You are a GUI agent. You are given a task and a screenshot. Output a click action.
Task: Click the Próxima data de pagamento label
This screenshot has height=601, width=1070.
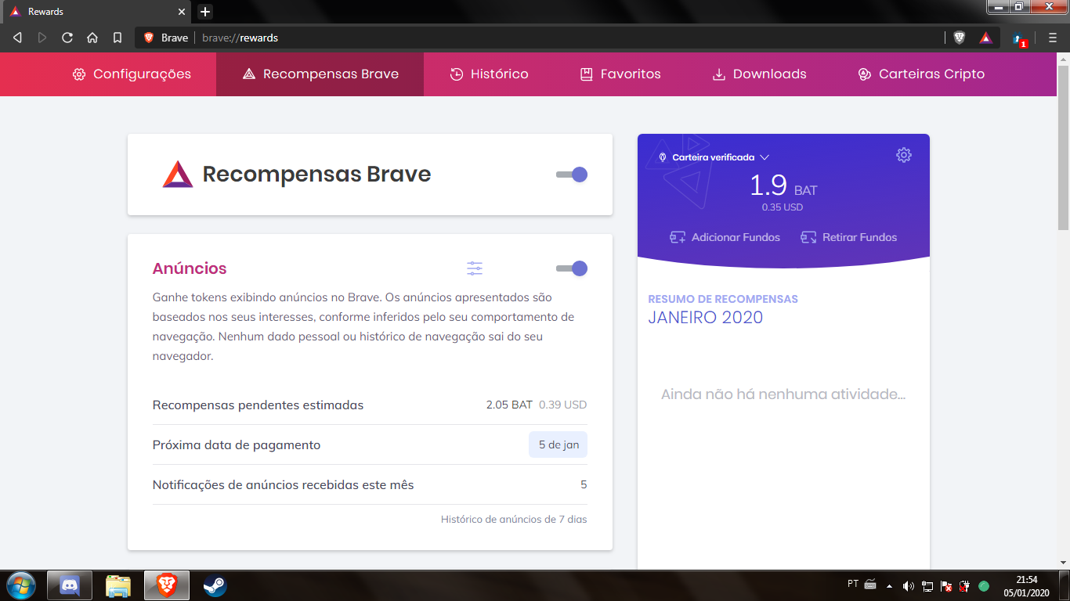click(x=237, y=444)
